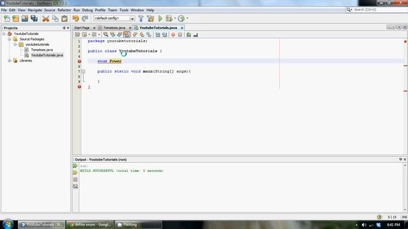Click the Stop square in Output panel

(75, 179)
